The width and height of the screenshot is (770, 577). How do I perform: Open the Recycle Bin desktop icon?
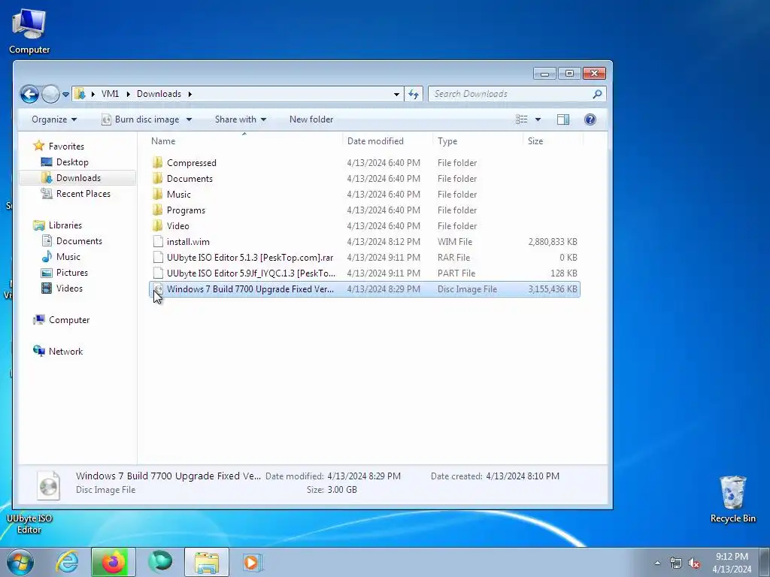(732, 499)
